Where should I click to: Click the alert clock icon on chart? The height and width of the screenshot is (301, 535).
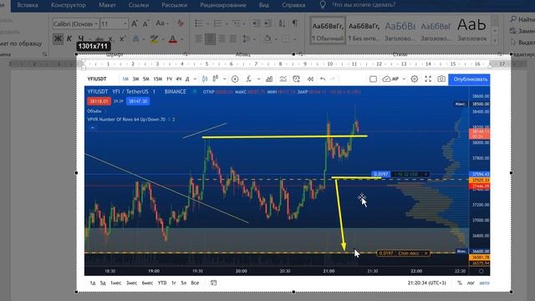[x=296, y=79]
